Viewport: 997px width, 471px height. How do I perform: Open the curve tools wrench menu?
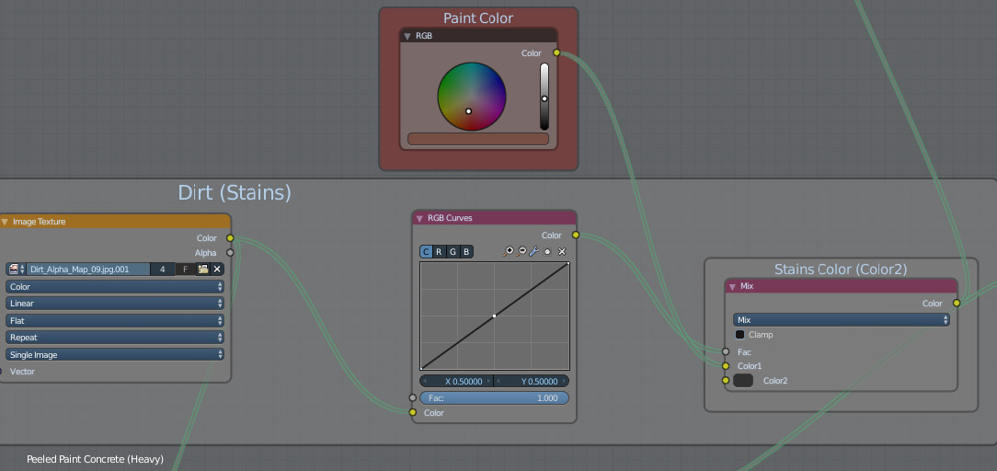(534, 252)
